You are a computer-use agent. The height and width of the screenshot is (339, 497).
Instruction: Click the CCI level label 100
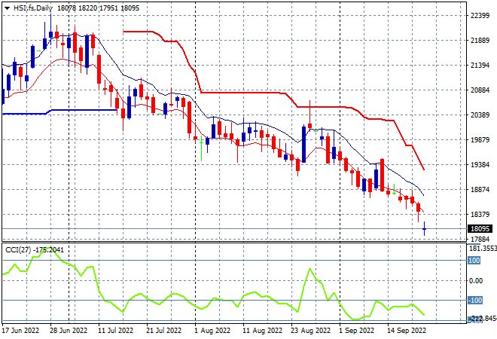click(x=474, y=261)
